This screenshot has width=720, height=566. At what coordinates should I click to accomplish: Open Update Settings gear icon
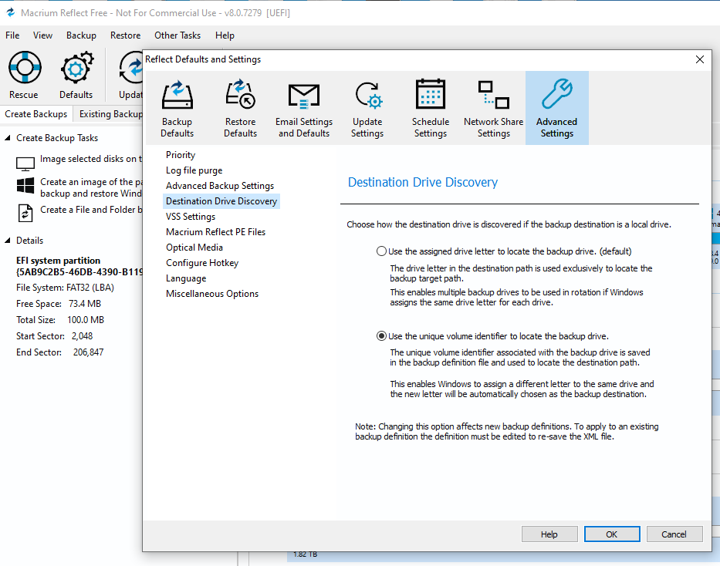[367, 95]
